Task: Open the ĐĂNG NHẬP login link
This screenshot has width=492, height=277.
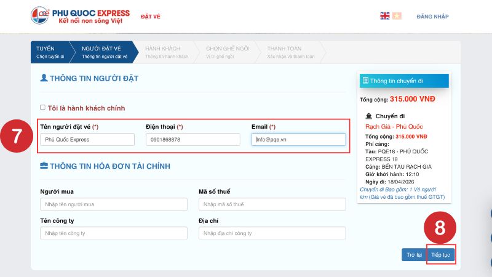Action: 432,17
